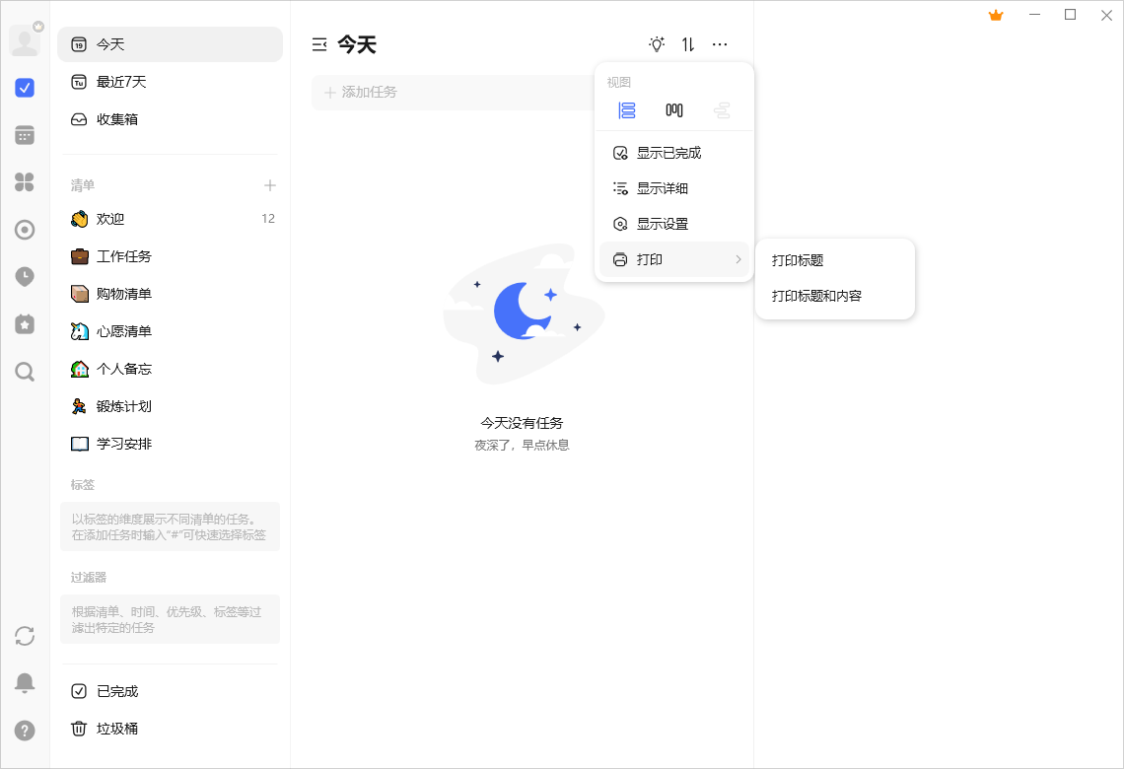This screenshot has width=1124, height=769.
Task: Open the sort arrows icon
Action: point(688,44)
